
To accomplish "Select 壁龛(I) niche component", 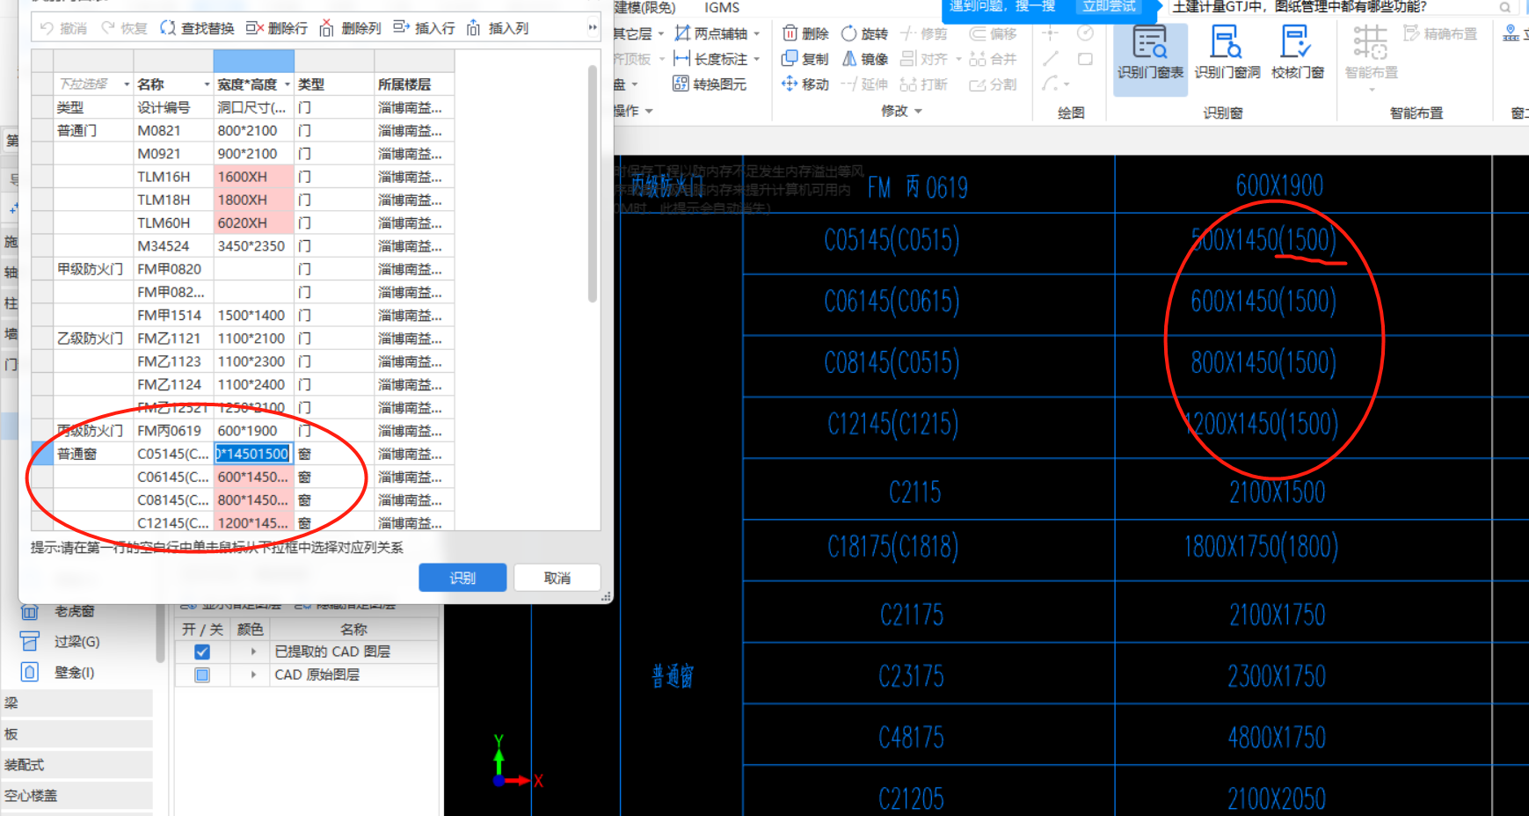I will pos(58,673).
